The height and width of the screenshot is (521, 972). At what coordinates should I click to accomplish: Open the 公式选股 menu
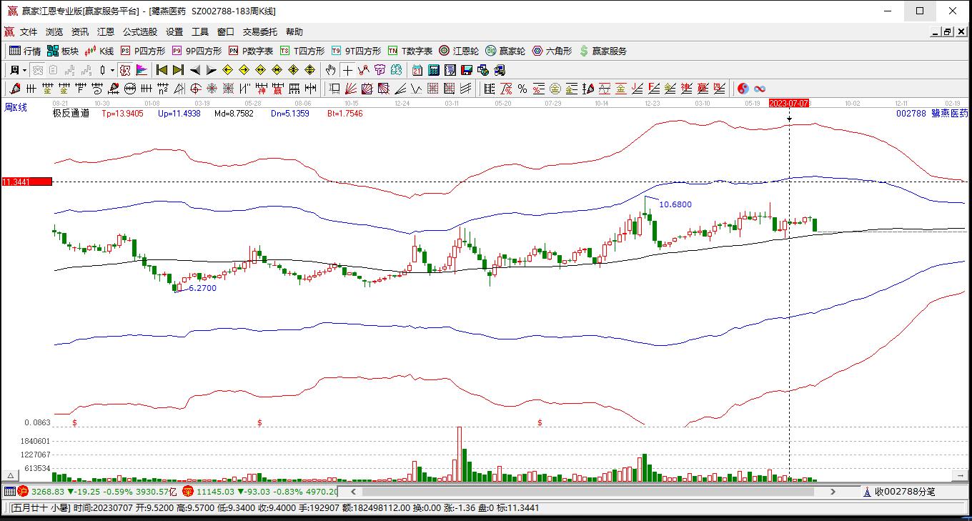140,31
